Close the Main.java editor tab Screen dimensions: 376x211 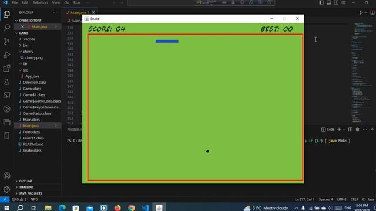tap(93, 13)
